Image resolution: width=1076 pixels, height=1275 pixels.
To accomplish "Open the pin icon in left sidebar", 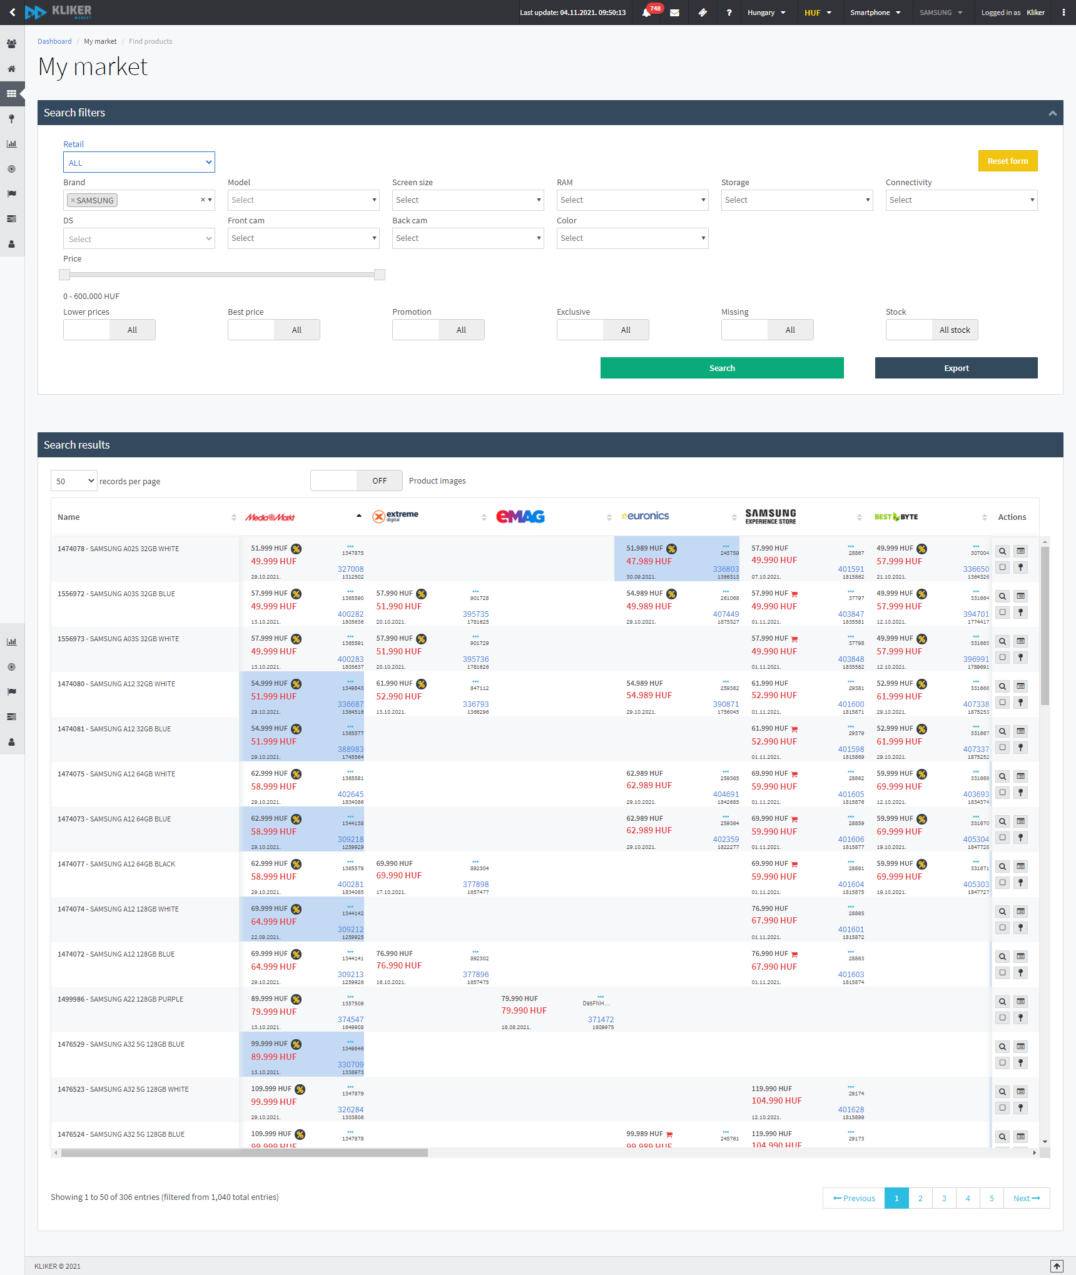I will pos(11,119).
